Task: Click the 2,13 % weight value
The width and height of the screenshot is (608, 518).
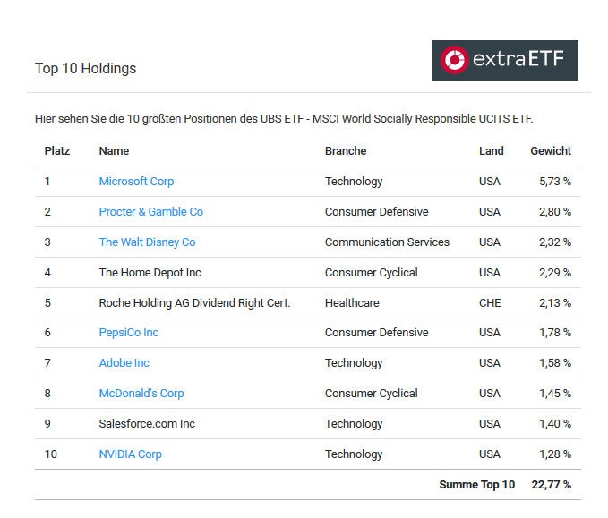Action: click(x=555, y=303)
